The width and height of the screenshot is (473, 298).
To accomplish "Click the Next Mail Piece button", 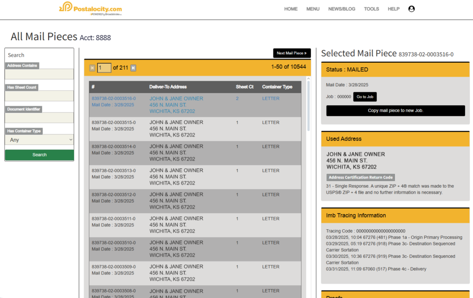I will pyautogui.click(x=292, y=53).
